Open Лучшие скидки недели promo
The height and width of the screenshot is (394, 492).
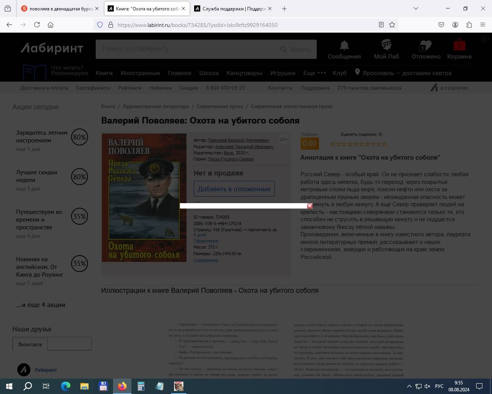pyautogui.click(x=37, y=176)
